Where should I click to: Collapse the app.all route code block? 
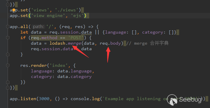(x=8, y=27)
